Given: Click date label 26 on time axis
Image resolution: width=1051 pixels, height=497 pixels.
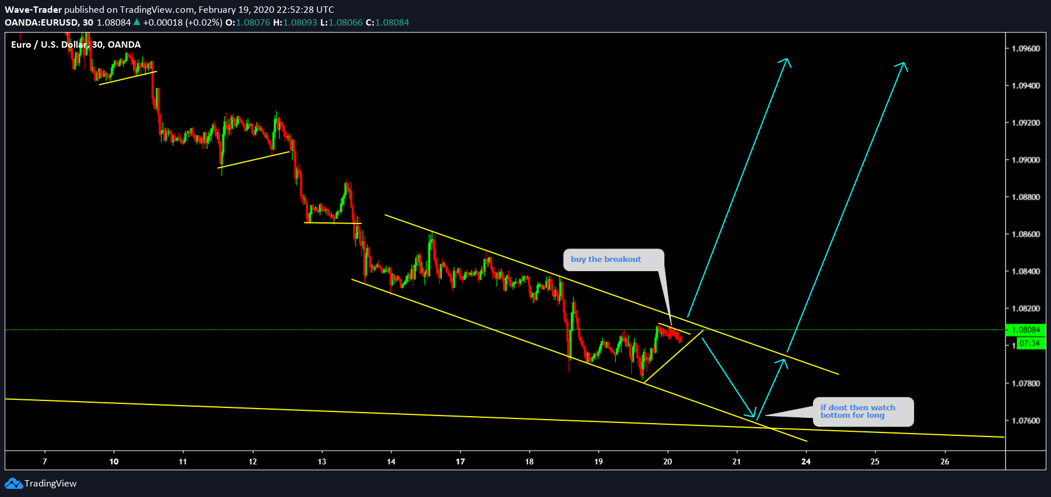Looking at the screenshot, I should click(x=944, y=461).
